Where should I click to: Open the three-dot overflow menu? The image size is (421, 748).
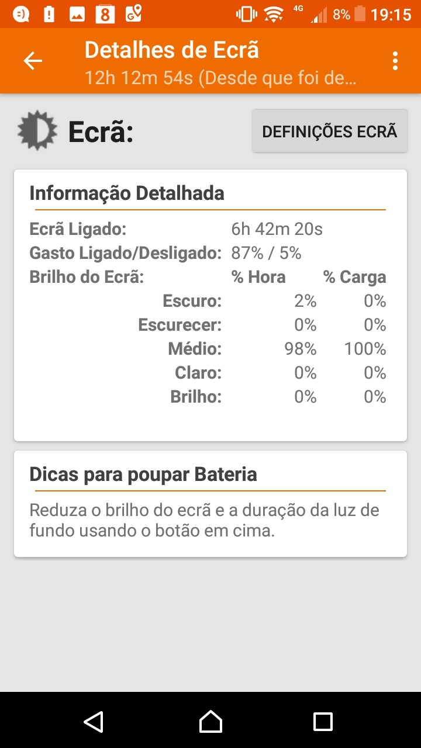396,61
